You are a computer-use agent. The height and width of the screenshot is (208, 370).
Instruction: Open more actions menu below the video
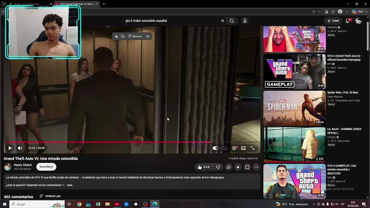point(256,167)
